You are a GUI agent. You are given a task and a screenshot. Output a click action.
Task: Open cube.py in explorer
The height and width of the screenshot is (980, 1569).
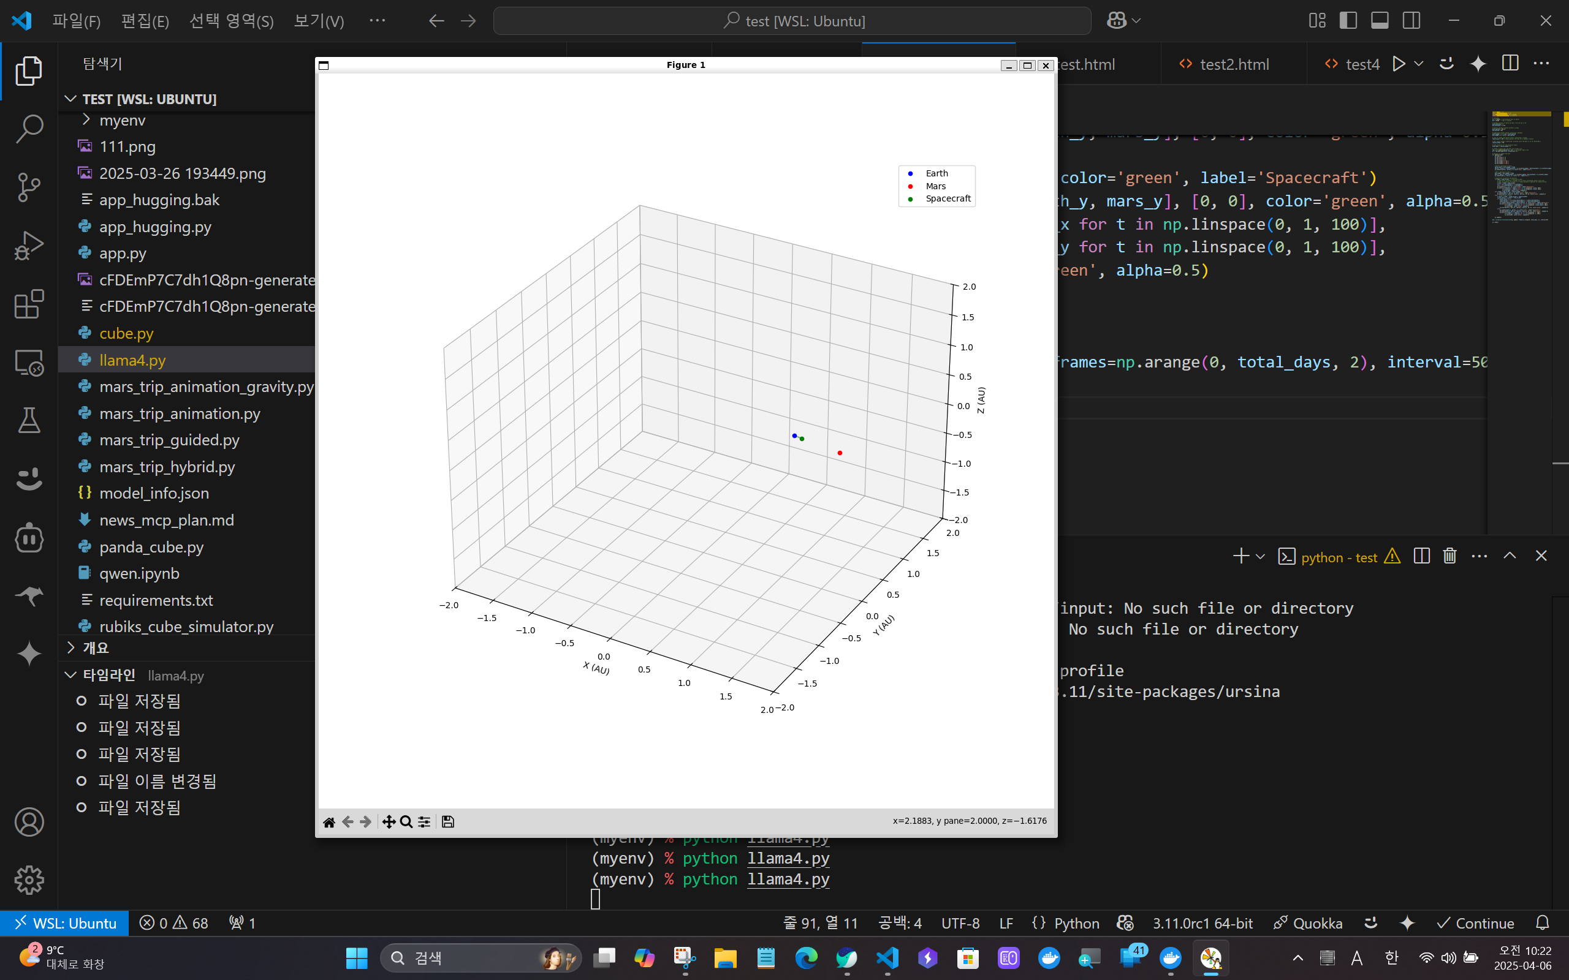pyautogui.click(x=126, y=333)
